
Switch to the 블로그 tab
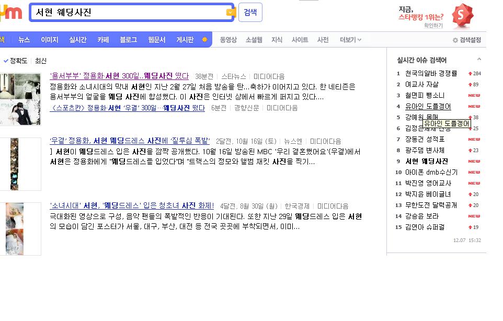tap(128, 40)
